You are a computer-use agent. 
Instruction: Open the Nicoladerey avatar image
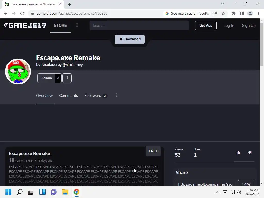click(18, 71)
